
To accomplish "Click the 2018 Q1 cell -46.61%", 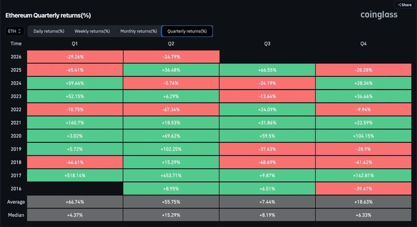I will pyautogui.click(x=75, y=162).
